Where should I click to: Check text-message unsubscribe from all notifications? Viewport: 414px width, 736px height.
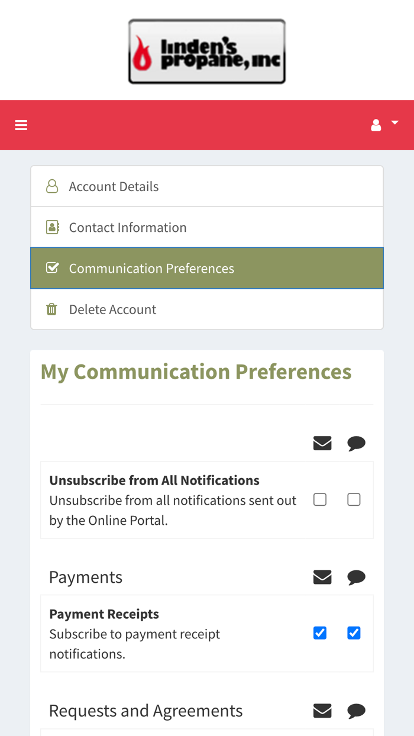(354, 500)
